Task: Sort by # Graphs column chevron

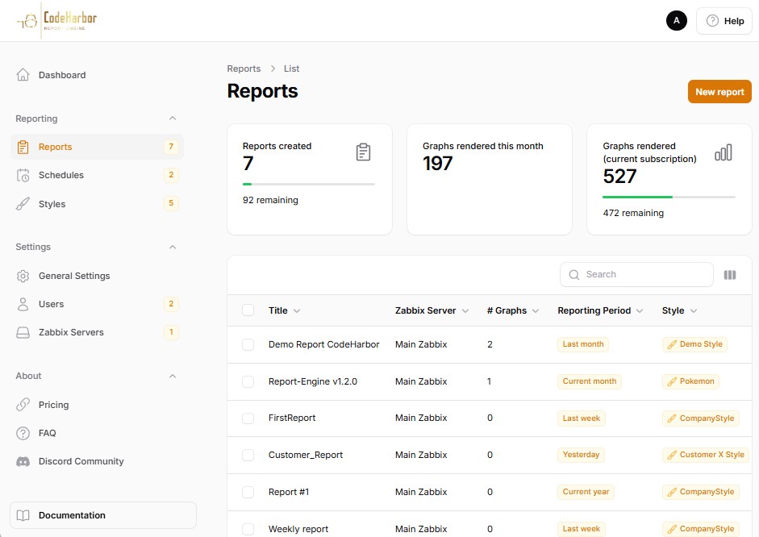Action: [536, 310]
